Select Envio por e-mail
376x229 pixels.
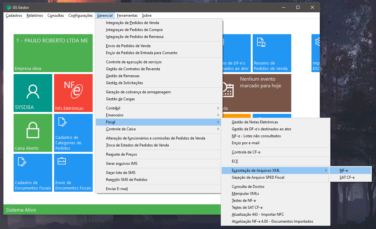(x=275, y=143)
